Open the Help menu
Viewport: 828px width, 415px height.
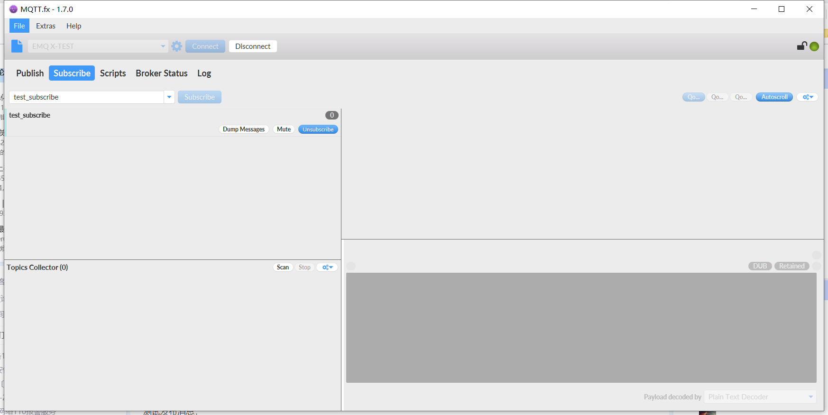[x=74, y=26]
